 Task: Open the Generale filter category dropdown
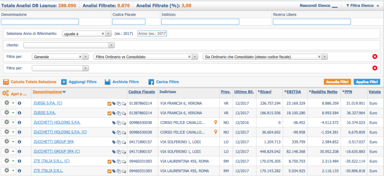tap(86, 57)
